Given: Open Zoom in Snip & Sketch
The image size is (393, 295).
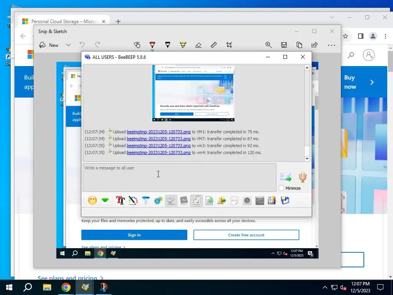Looking at the screenshot, I should [268, 45].
